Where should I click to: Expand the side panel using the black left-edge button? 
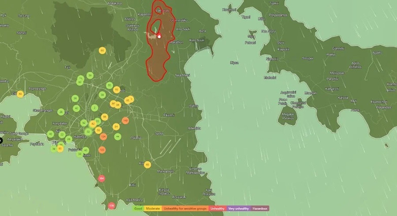click(2, 141)
